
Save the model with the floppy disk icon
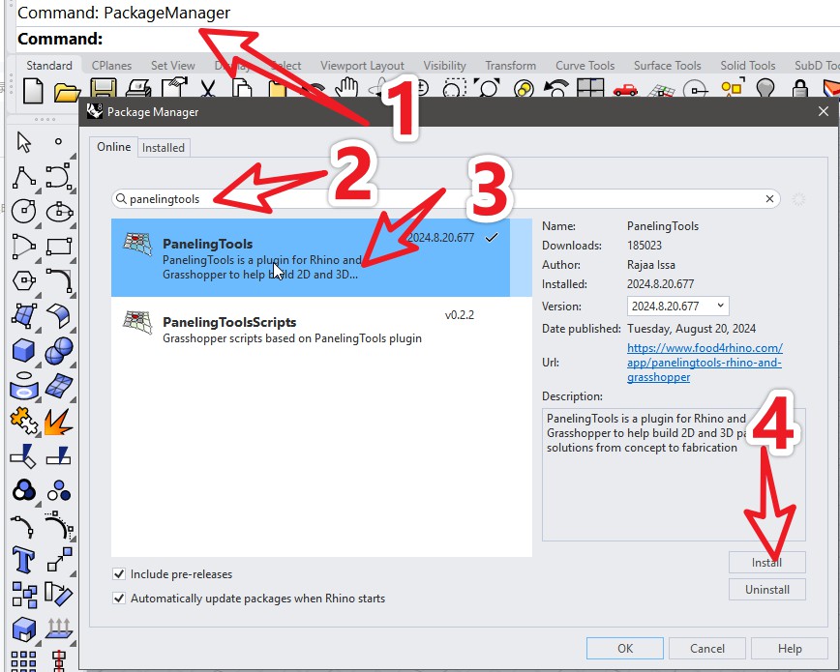point(104,88)
